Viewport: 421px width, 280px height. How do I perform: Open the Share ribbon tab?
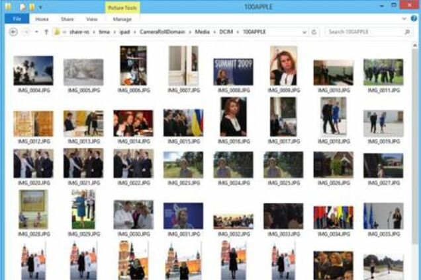[67, 19]
